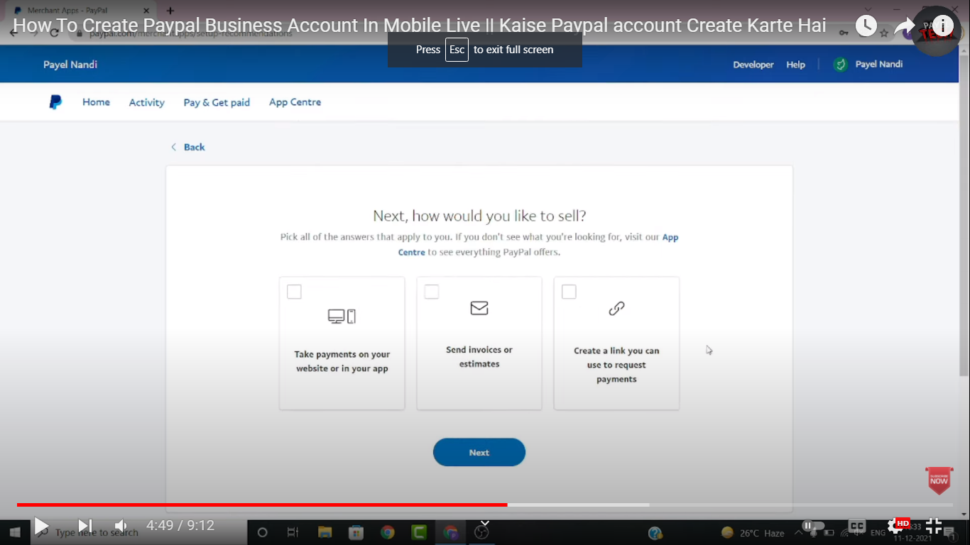The width and height of the screenshot is (970, 545).
Task: Open the Windows Start menu
Action: pyautogui.click(x=16, y=532)
